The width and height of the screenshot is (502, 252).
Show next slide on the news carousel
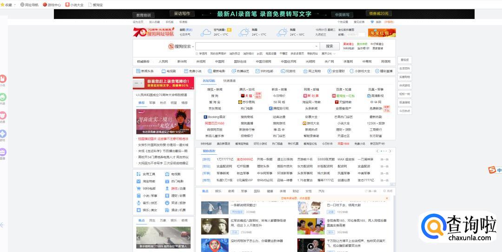point(188,121)
